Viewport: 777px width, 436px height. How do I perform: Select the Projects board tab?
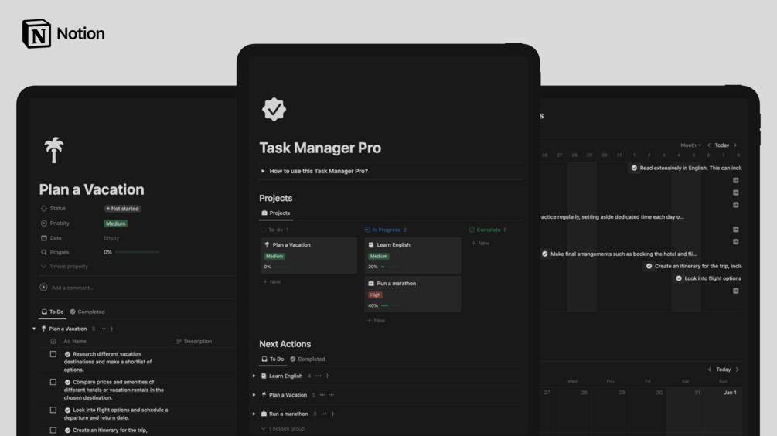point(276,213)
